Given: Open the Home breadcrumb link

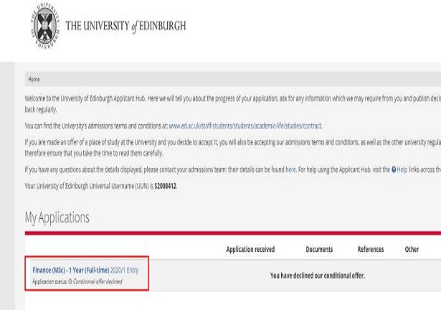Looking at the screenshot, I should point(34,79).
